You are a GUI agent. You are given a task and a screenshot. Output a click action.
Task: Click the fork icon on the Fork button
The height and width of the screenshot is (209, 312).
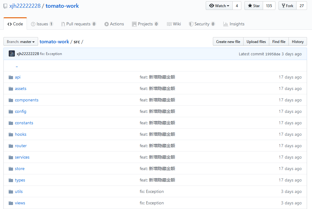tap(284, 5)
